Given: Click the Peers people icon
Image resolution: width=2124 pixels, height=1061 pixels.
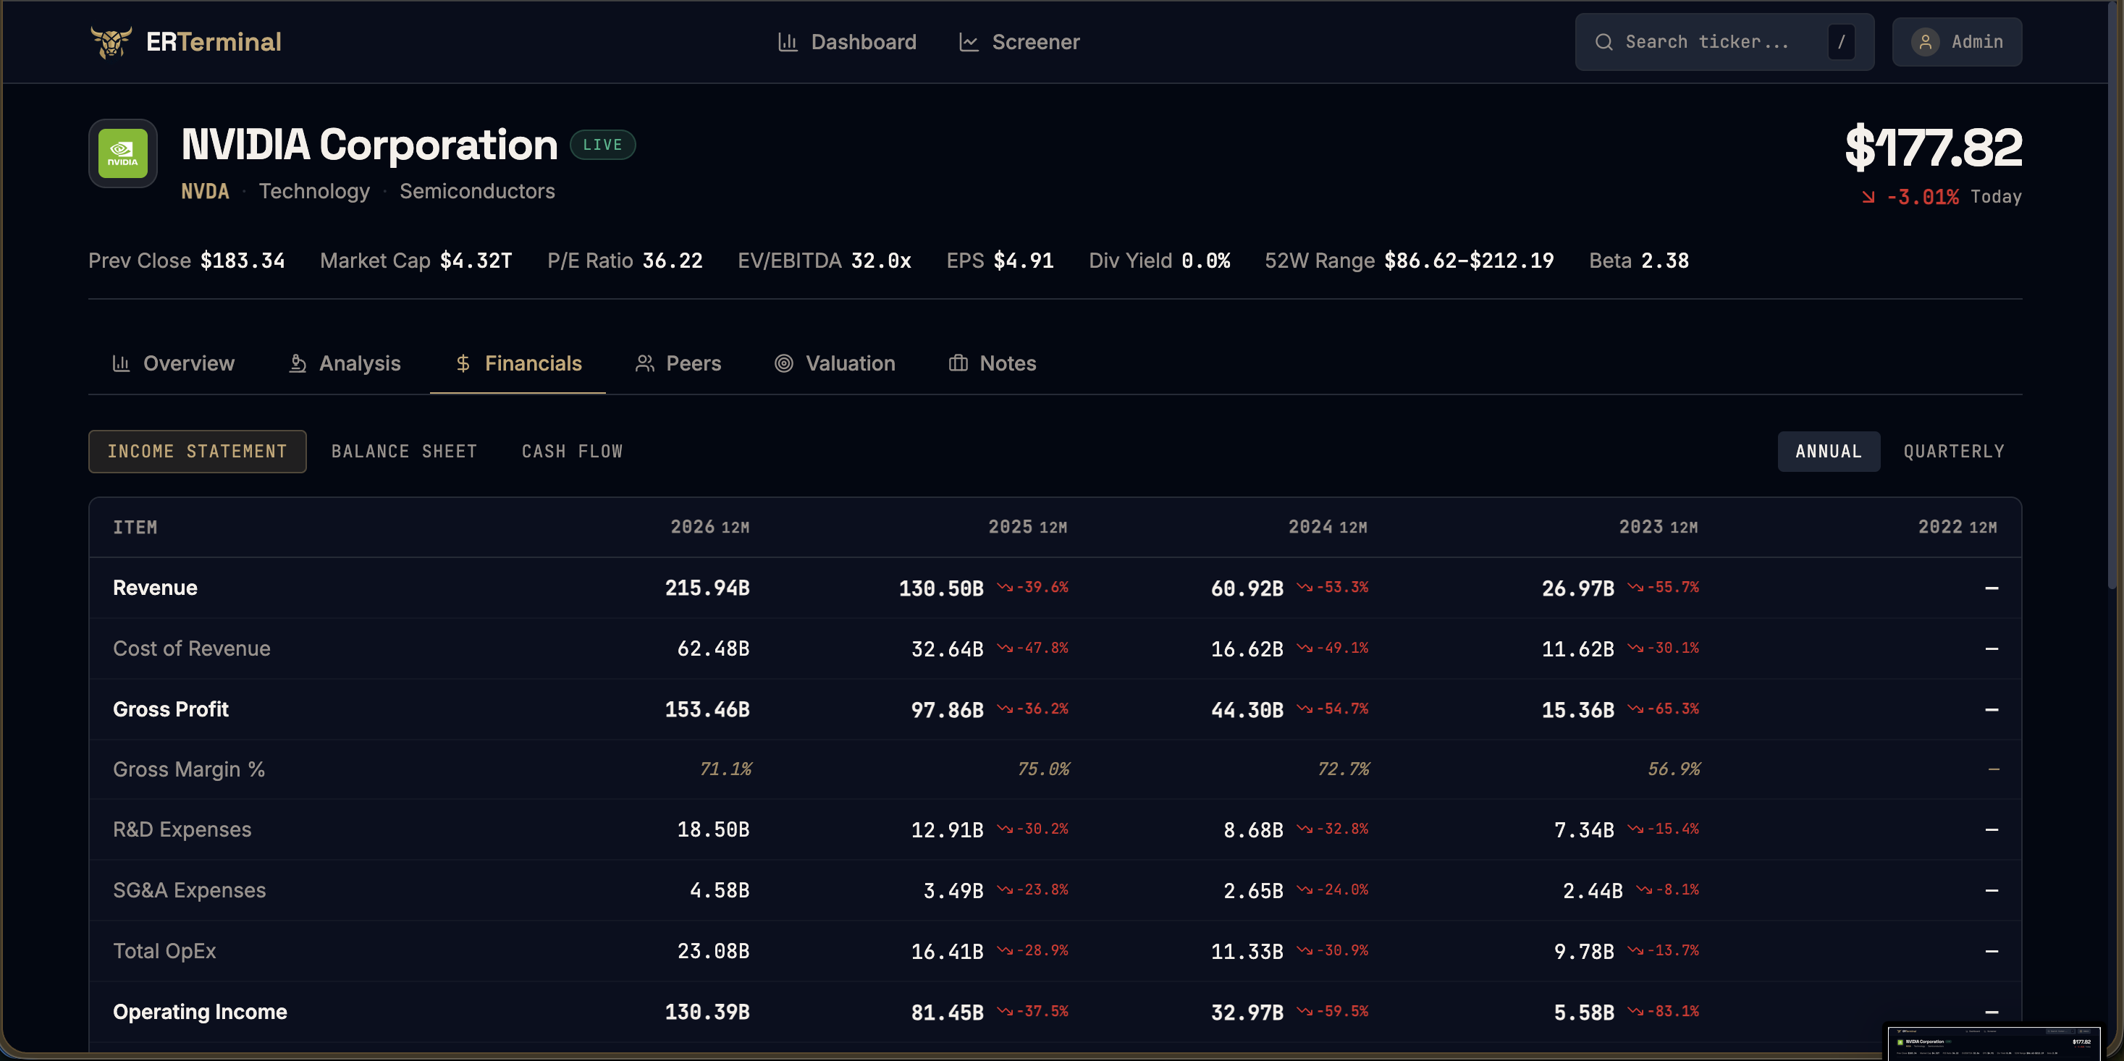Looking at the screenshot, I should pyautogui.click(x=645, y=363).
